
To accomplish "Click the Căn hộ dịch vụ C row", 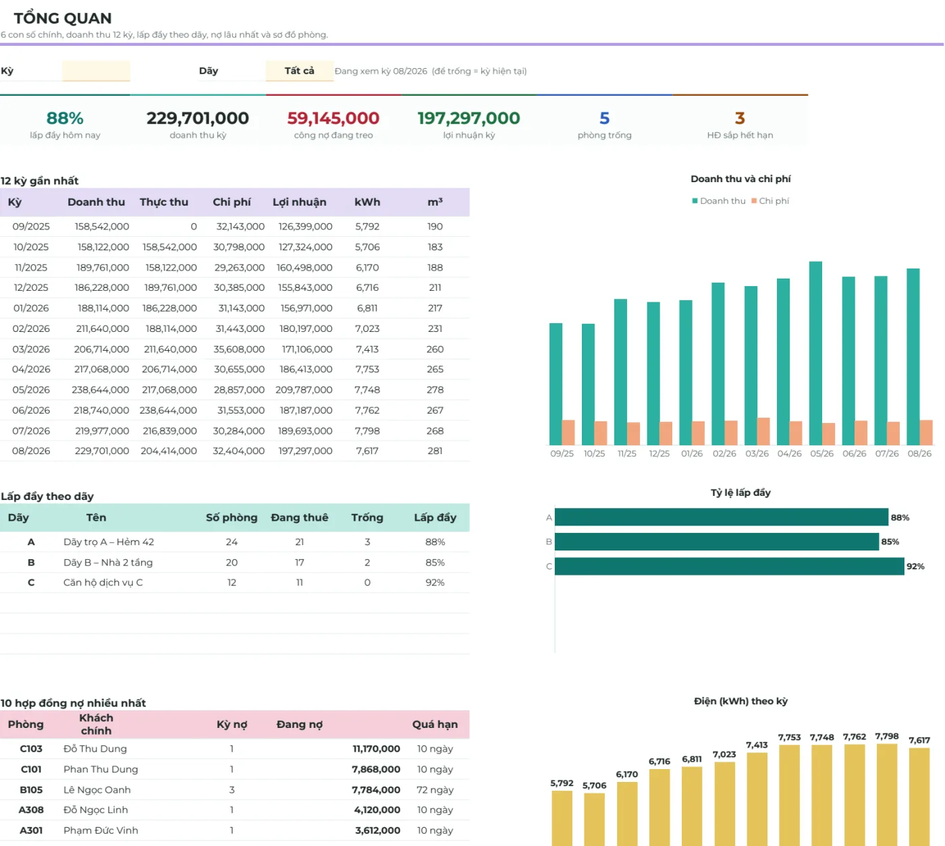I will [235, 582].
